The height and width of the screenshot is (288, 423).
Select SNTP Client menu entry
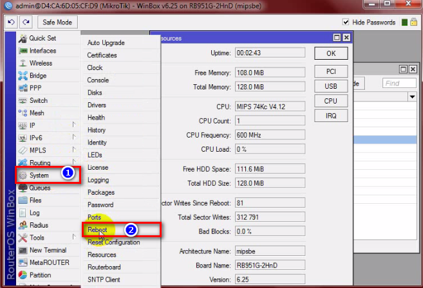(x=104, y=280)
